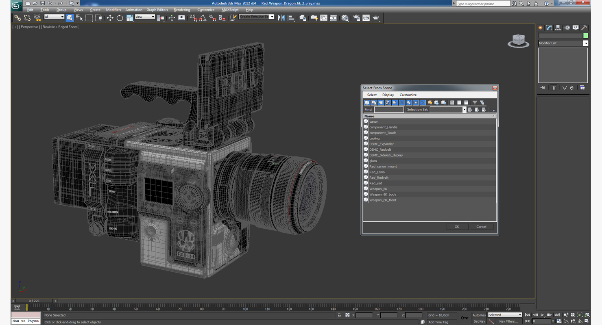Open the Selected key mode dropdown

505,315
